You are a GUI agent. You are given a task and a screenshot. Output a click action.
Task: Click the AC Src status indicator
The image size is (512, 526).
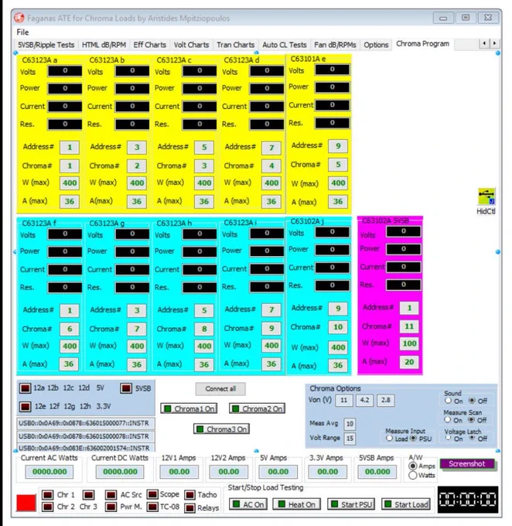point(111,495)
